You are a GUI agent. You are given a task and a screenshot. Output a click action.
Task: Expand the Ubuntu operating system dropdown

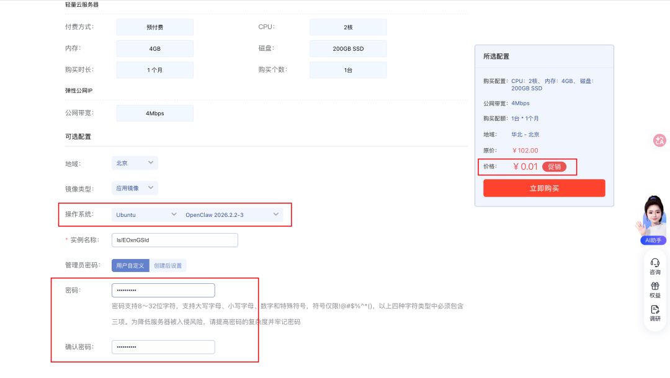click(145, 214)
